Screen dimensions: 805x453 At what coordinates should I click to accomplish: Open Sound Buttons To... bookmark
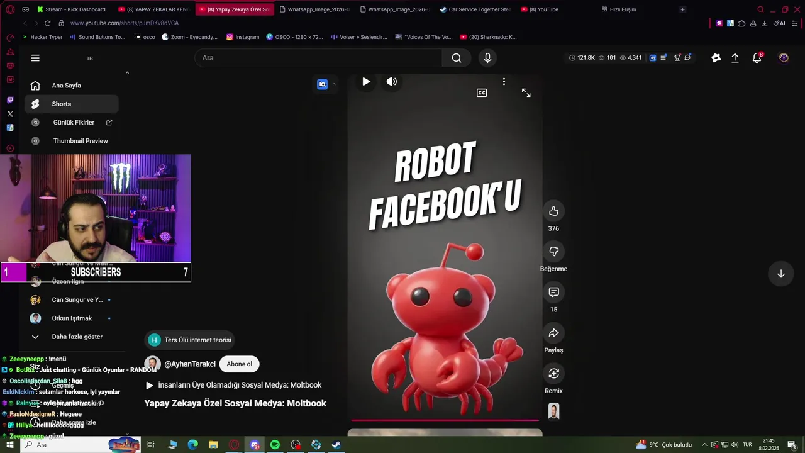click(x=97, y=37)
